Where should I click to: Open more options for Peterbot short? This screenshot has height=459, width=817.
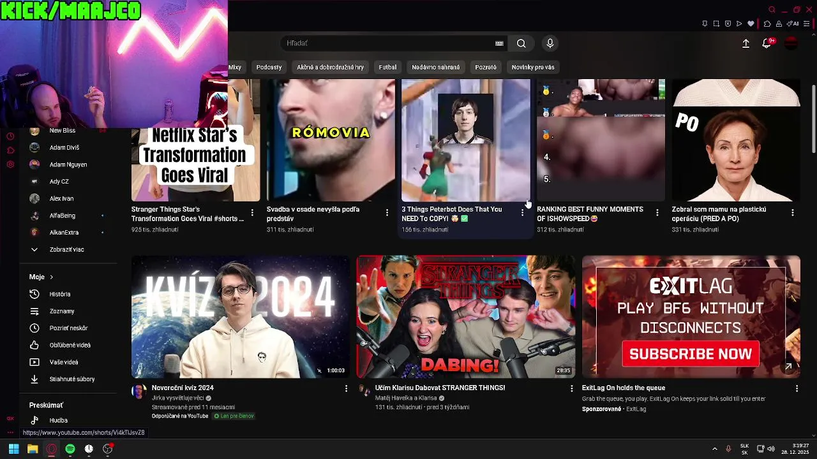(x=522, y=212)
